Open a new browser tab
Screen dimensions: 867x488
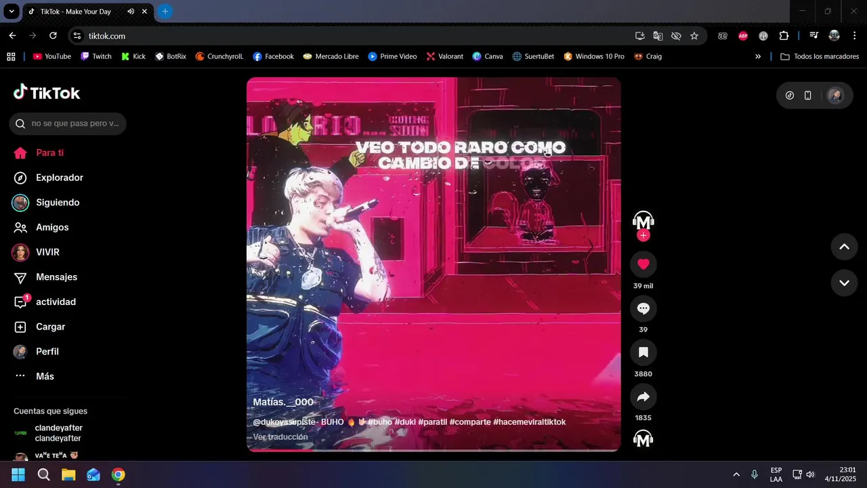click(x=165, y=12)
